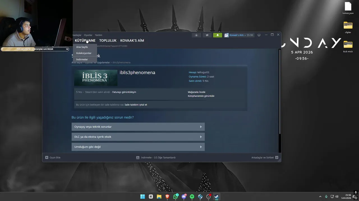The height and width of the screenshot is (201, 359).
Task: Click the iblis3phenomena title text
Action: pos(137,73)
